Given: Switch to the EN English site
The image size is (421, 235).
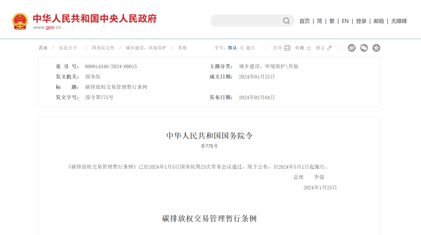Looking at the screenshot, I should pyautogui.click(x=345, y=21).
